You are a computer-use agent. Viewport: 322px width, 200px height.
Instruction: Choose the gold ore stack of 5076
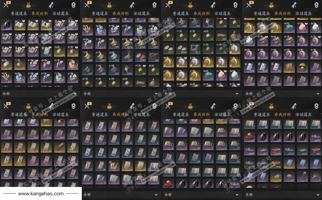click(x=127, y=43)
